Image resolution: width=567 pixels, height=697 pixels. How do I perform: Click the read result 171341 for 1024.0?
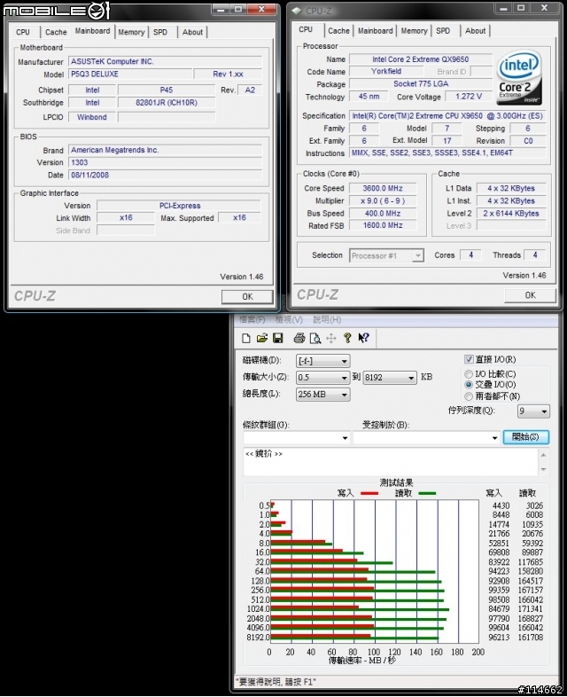pyautogui.click(x=530, y=608)
